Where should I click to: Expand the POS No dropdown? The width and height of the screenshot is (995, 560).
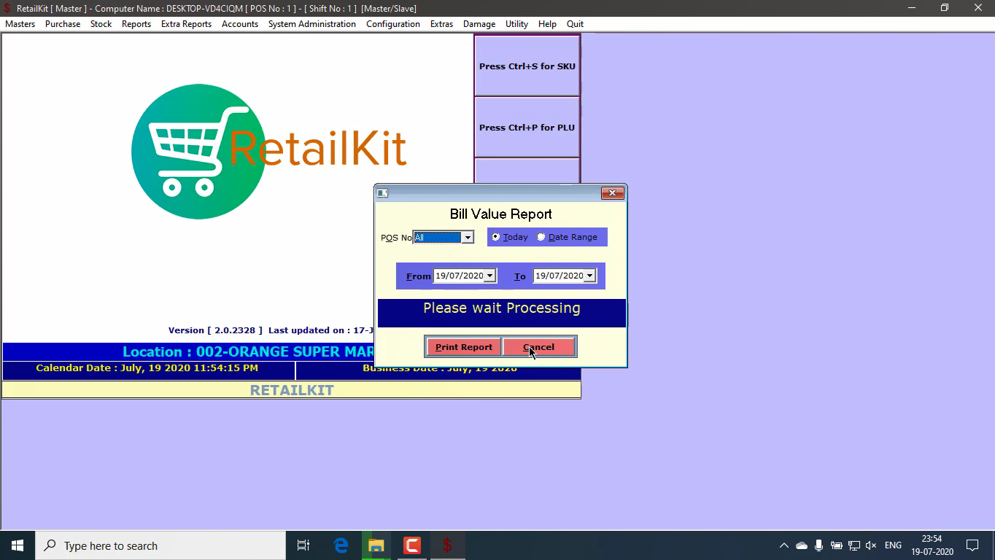tap(468, 237)
